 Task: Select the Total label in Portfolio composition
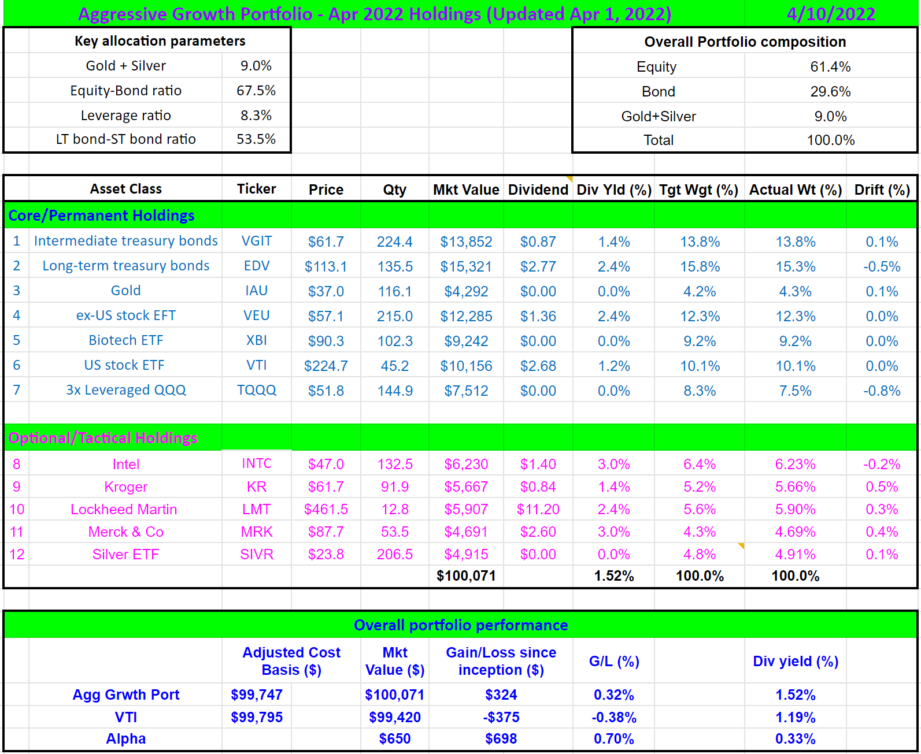coord(659,140)
